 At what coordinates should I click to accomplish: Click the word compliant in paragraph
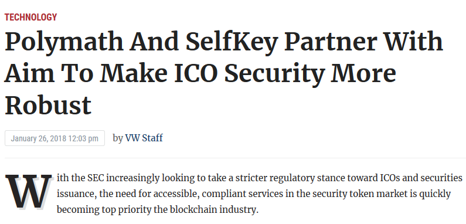tap(220, 195)
